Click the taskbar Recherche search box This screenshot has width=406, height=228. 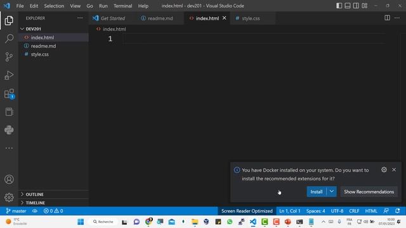103,222
